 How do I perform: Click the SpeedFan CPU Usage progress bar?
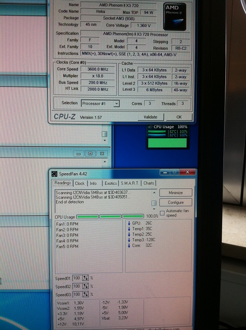click(x=110, y=216)
